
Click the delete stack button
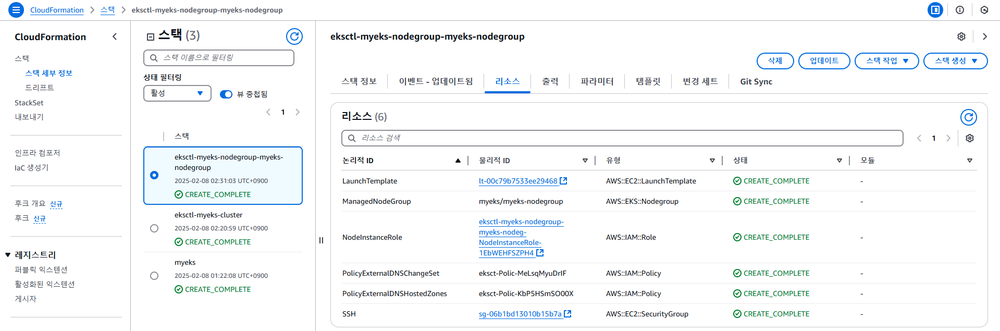775,61
